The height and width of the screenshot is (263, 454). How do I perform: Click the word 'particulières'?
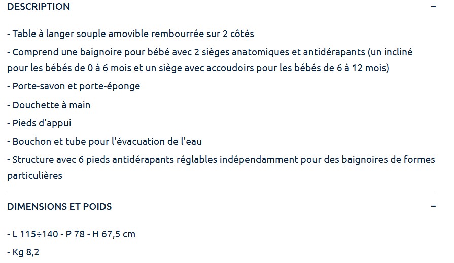click(x=34, y=176)
